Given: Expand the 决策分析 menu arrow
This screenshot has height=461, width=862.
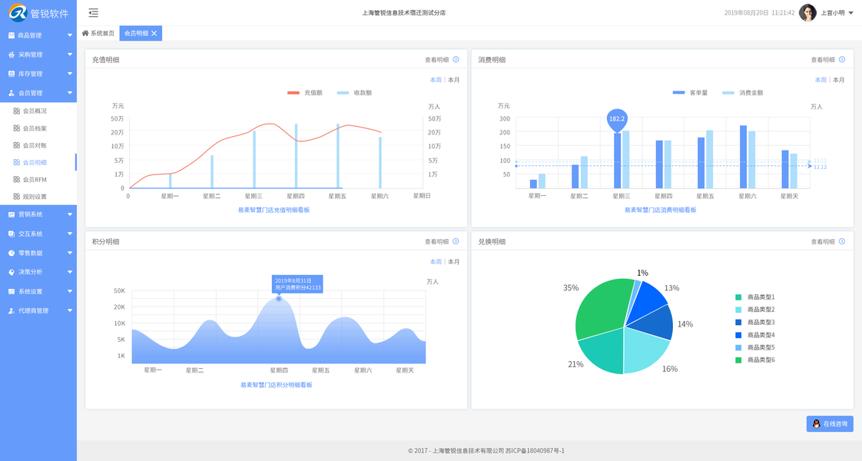Looking at the screenshot, I should (x=70, y=272).
